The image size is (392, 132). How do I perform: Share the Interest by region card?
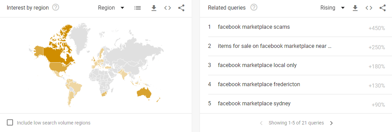[181, 8]
